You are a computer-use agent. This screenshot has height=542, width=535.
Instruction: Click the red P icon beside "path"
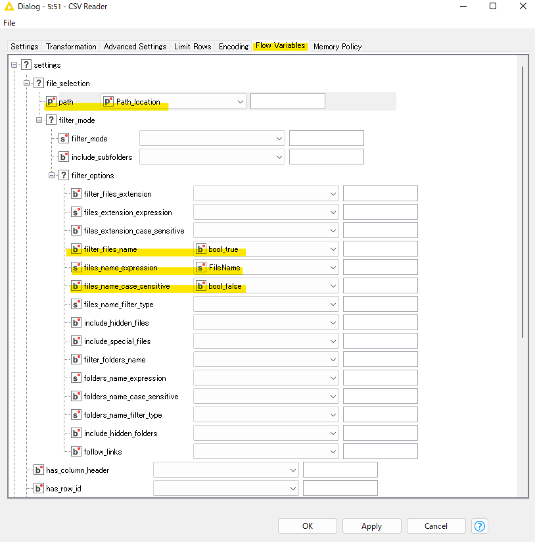[51, 101]
